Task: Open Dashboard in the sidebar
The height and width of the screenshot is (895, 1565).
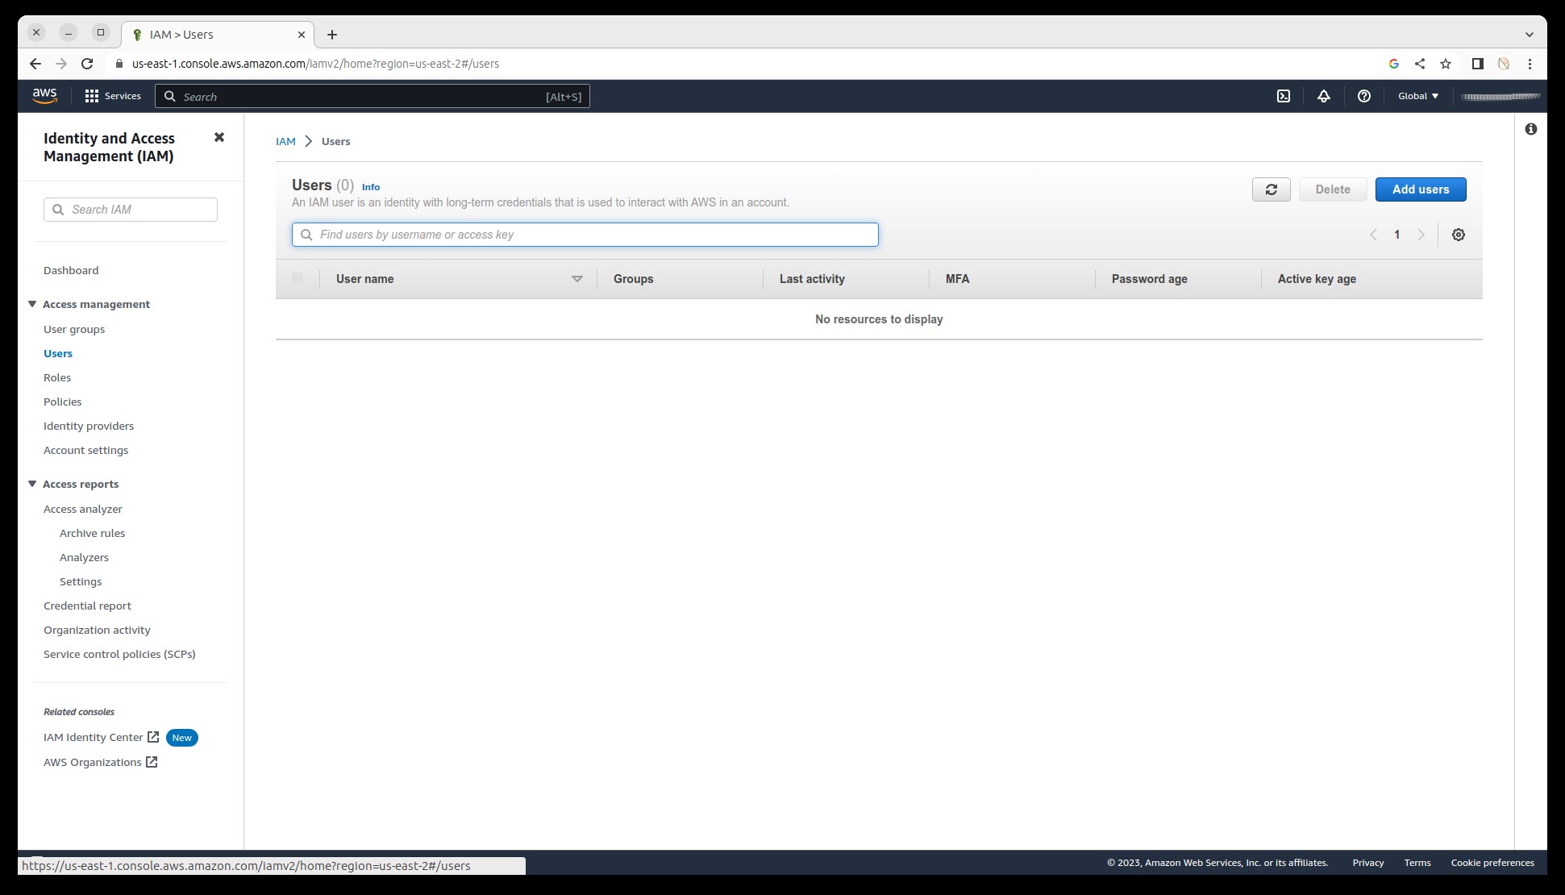Action: point(71,270)
